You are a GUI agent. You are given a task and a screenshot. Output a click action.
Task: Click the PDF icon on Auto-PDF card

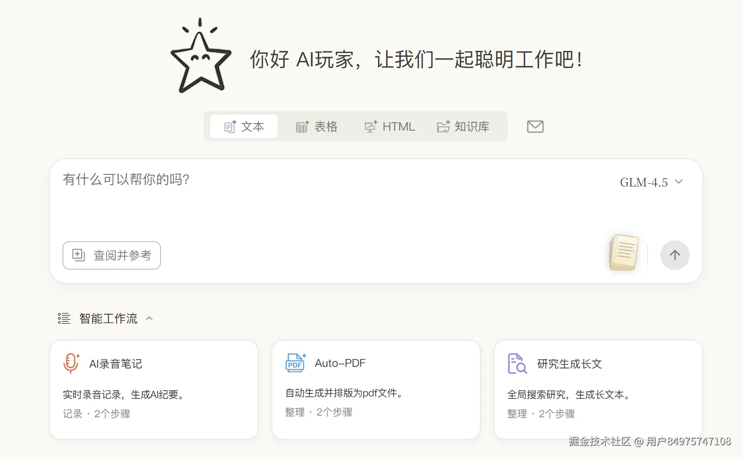(x=295, y=363)
